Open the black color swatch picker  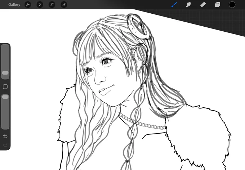pos(232,5)
